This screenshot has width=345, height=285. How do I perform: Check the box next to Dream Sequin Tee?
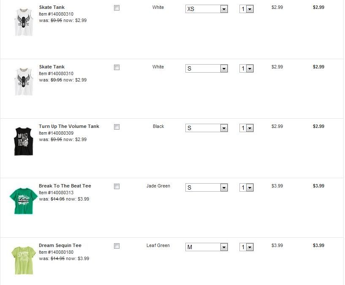coord(117,246)
